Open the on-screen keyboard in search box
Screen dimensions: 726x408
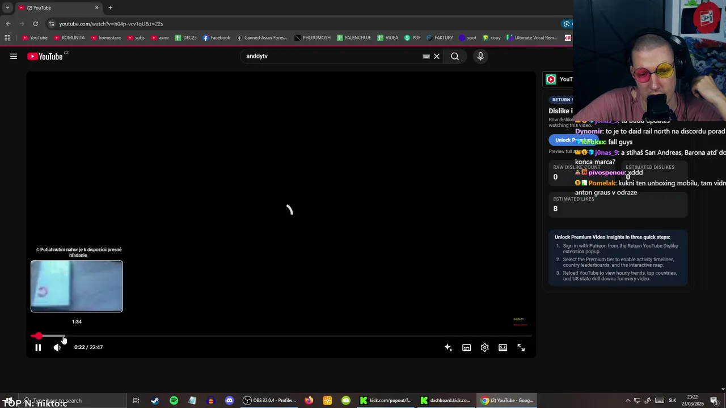click(x=426, y=56)
